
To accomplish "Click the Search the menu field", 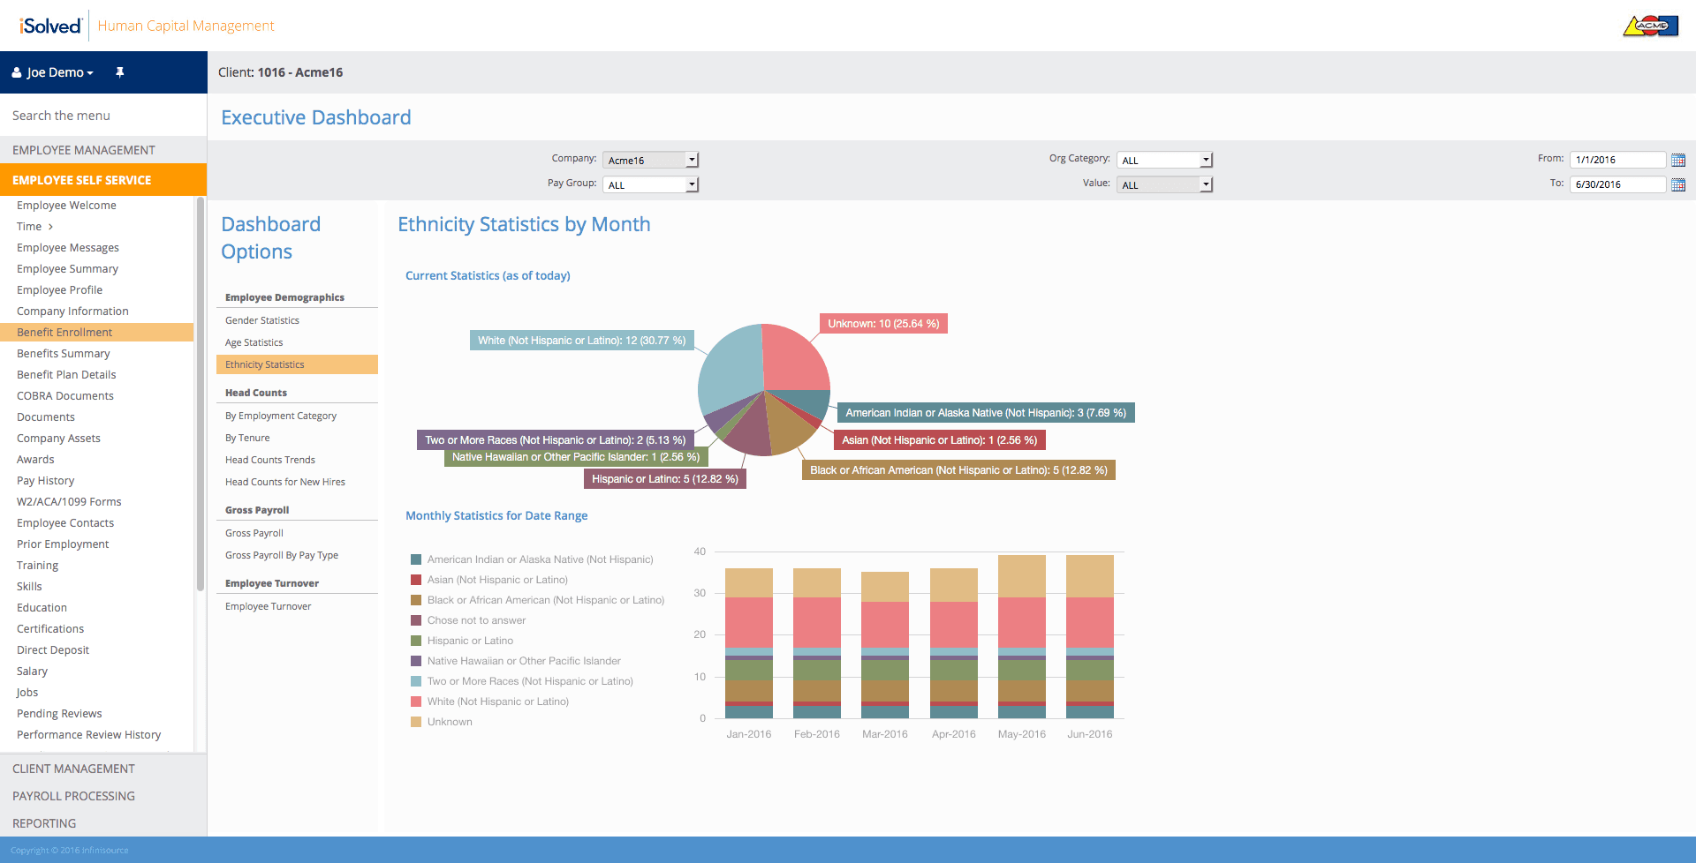I will (103, 116).
